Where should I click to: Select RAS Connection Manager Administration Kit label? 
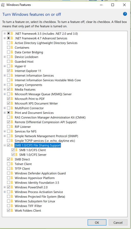(x=50, y=117)
